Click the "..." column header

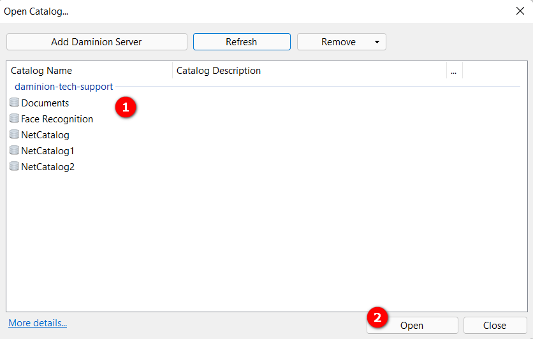pyautogui.click(x=454, y=71)
